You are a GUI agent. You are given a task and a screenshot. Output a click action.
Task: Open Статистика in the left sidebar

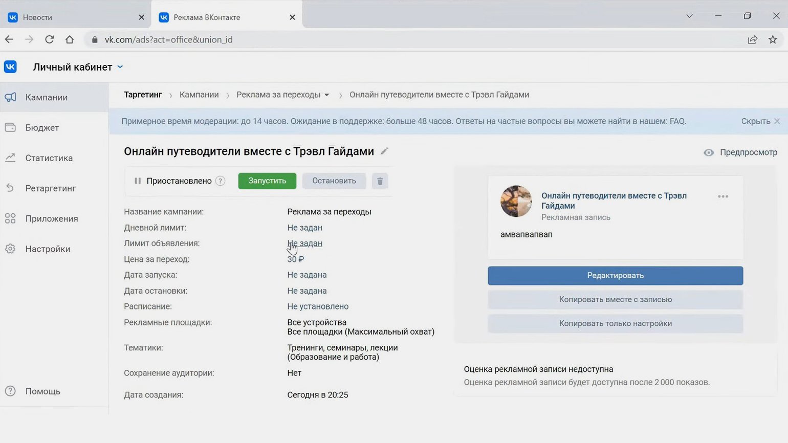[x=49, y=158]
